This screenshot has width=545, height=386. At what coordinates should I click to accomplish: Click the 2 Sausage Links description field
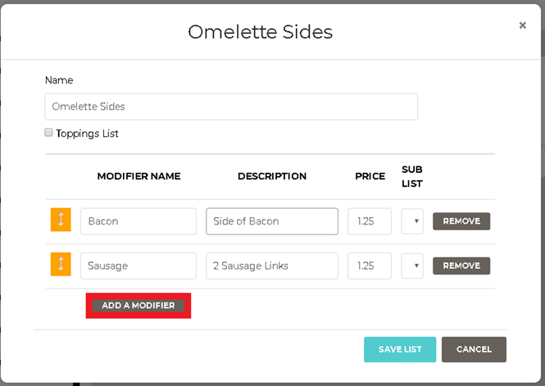(272, 266)
